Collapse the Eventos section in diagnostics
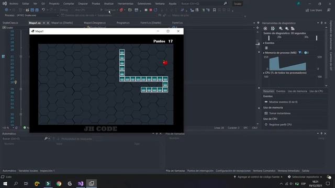This screenshot has height=188, width=335. tap(264, 43)
